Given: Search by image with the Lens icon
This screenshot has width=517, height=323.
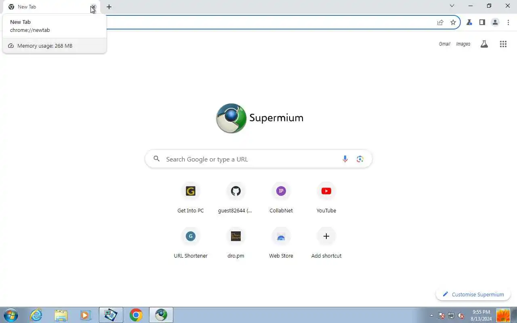Looking at the screenshot, I should (x=360, y=159).
